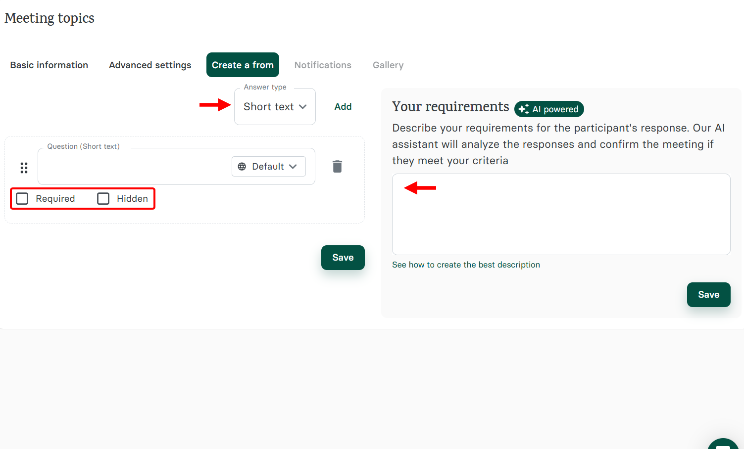The height and width of the screenshot is (449, 744).
Task: Click the AI powered badge
Action: click(x=548, y=109)
